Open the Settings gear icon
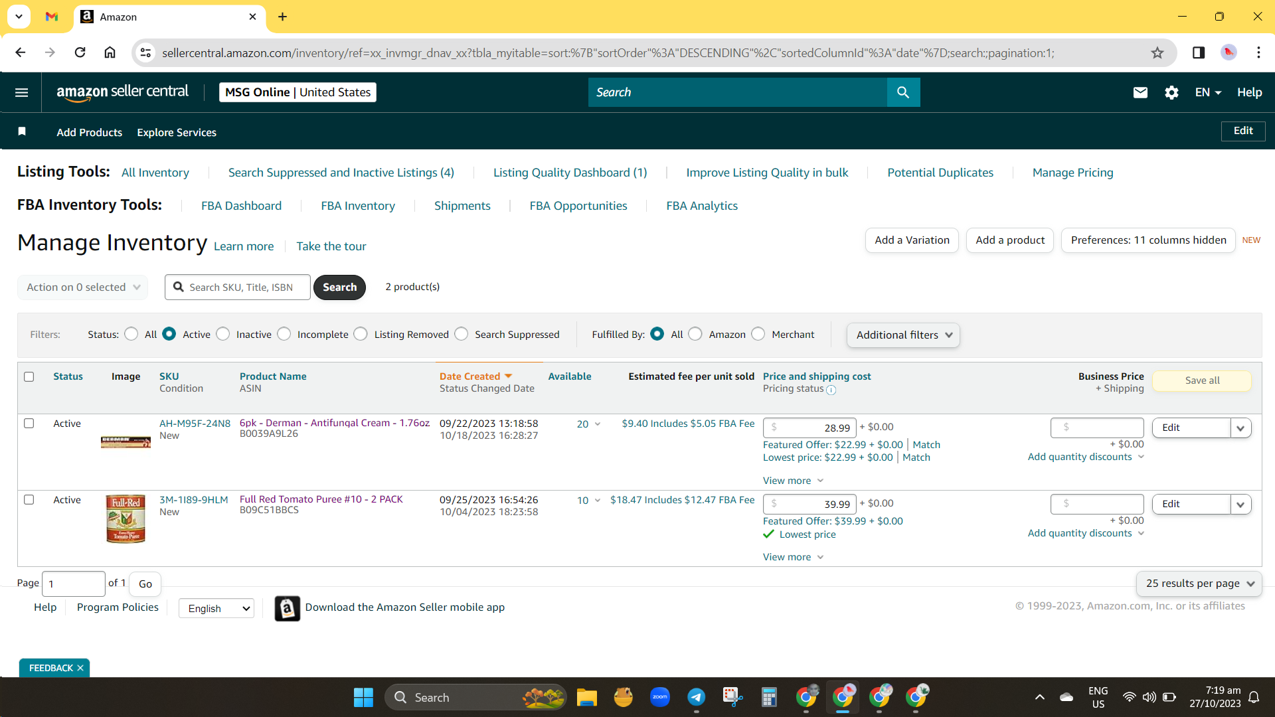The width and height of the screenshot is (1275, 717). click(1171, 92)
